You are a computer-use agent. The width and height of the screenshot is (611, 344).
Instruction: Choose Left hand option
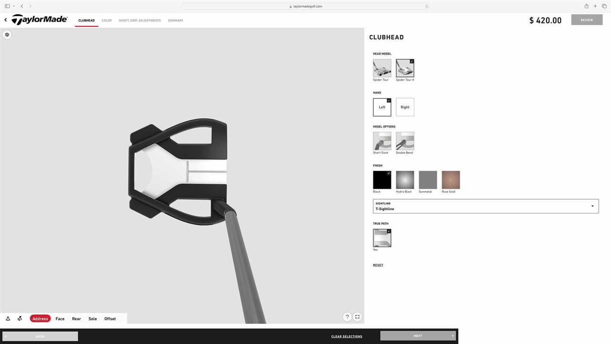(x=382, y=107)
